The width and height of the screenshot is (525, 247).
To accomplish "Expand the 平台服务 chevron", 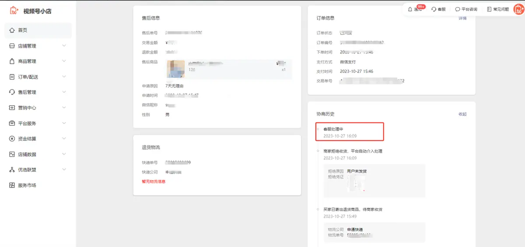I will tap(64, 123).
